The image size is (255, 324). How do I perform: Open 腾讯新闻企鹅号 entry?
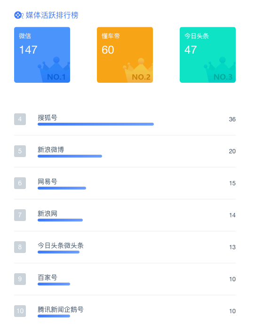tap(125, 311)
